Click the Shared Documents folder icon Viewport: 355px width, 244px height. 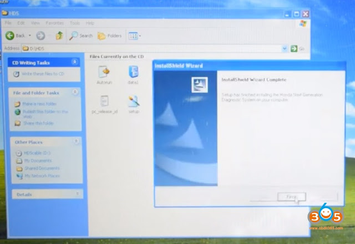click(19, 169)
